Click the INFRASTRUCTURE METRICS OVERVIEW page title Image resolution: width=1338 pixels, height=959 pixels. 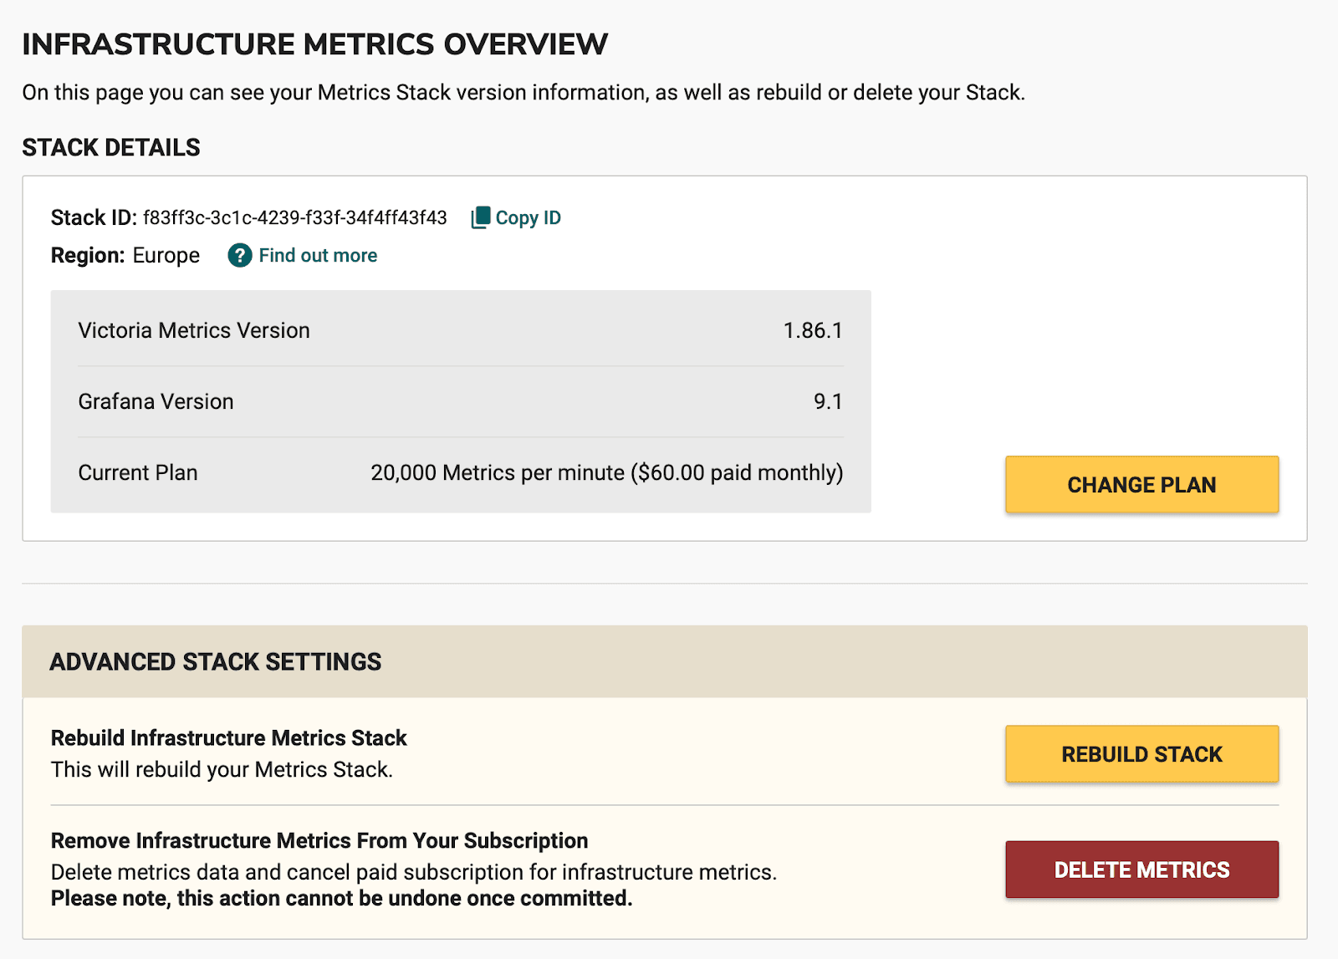coord(315,43)
